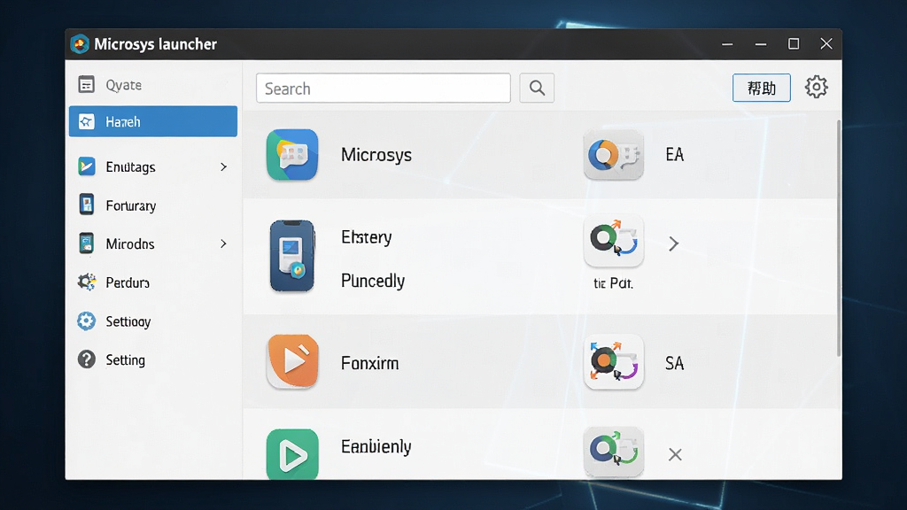This screenshot has width=907, height=510.
Task: Expand the Mirodns submenu arrow
Action: tap(224, 243)
